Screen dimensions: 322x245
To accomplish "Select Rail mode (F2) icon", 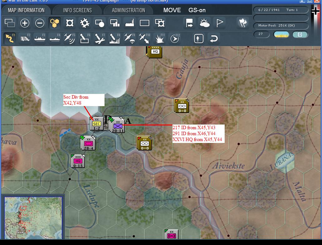I will click(x=25, y=38).
